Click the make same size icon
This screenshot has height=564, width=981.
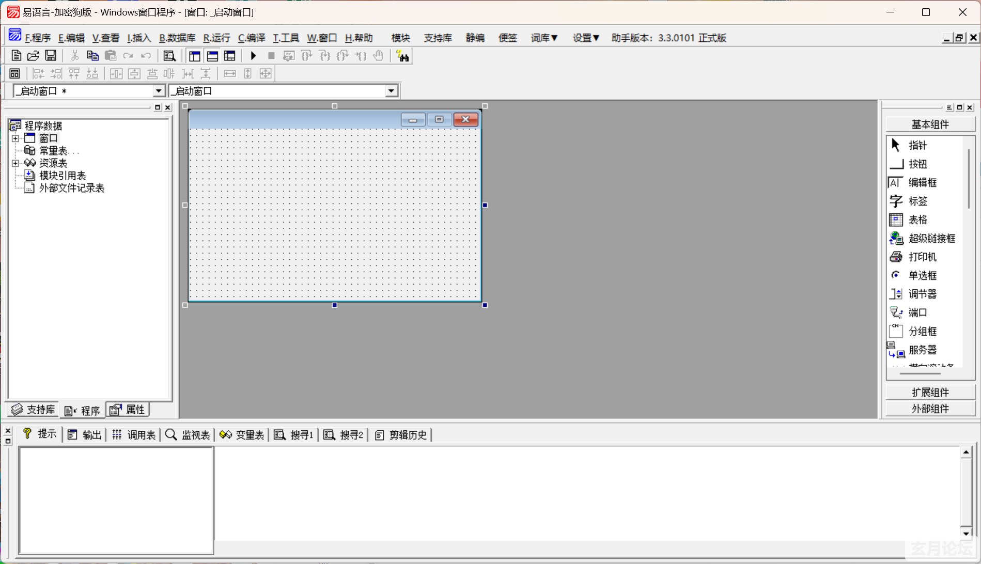click(x=266, y=74)
